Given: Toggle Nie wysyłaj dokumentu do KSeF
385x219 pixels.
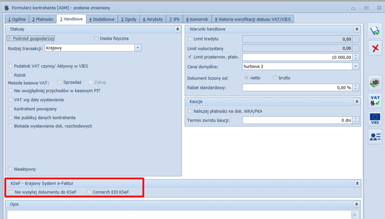Looking at the screenshot, I should coord(11,192).
